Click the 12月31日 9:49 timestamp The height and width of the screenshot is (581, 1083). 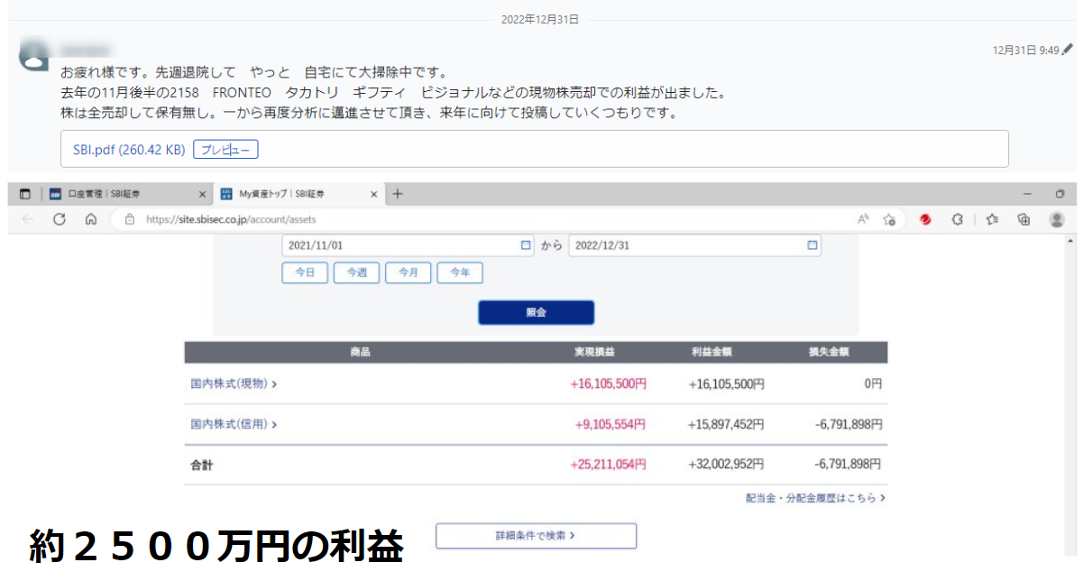click(1025, 51)
